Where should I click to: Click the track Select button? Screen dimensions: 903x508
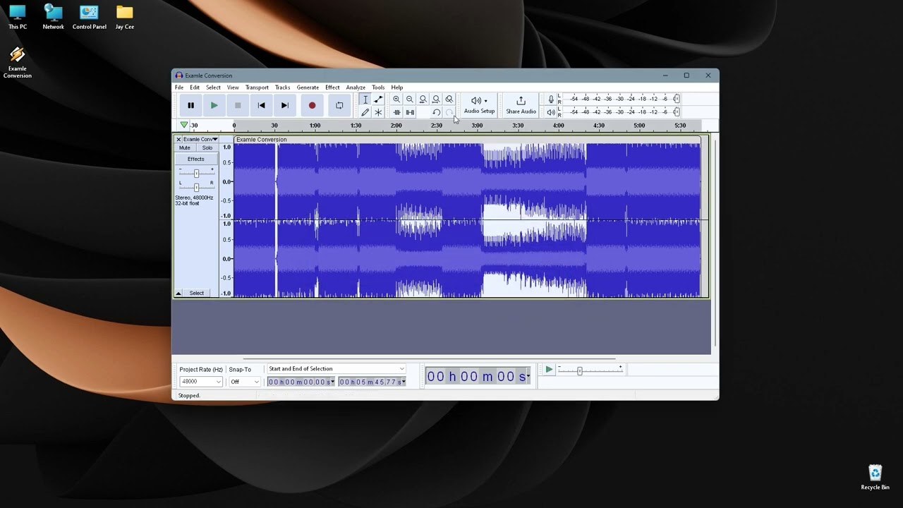[197, 293]
